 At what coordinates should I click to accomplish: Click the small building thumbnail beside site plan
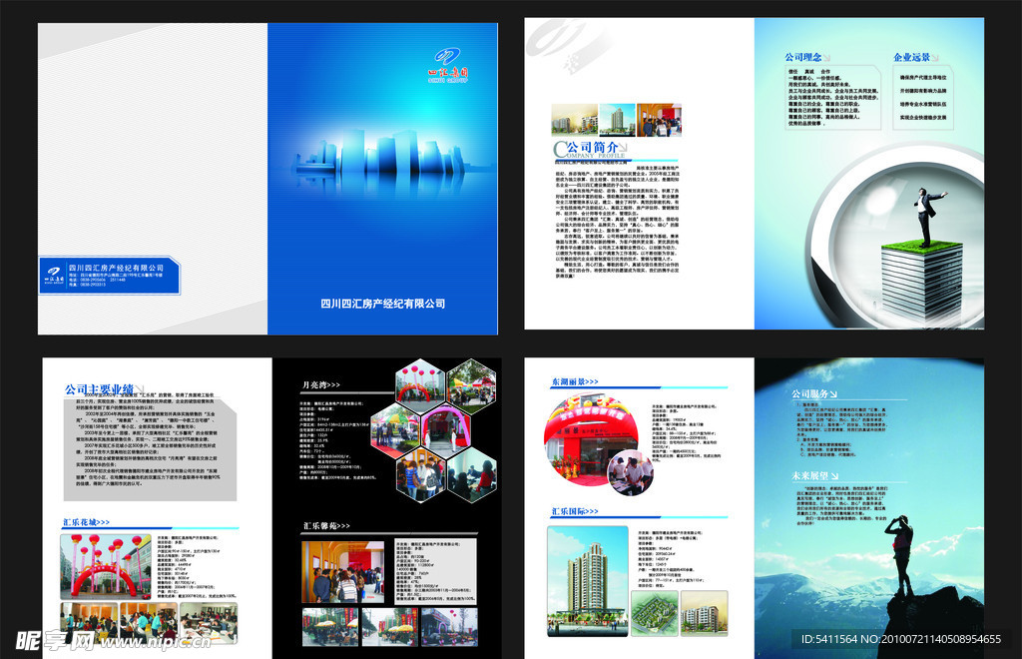click(704, 613)
